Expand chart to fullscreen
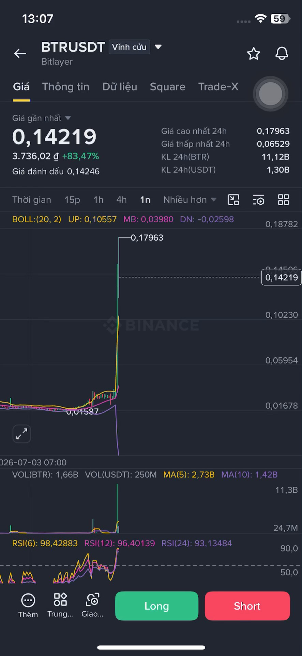This screenshot has height=656, width=302. pos(22,434)
